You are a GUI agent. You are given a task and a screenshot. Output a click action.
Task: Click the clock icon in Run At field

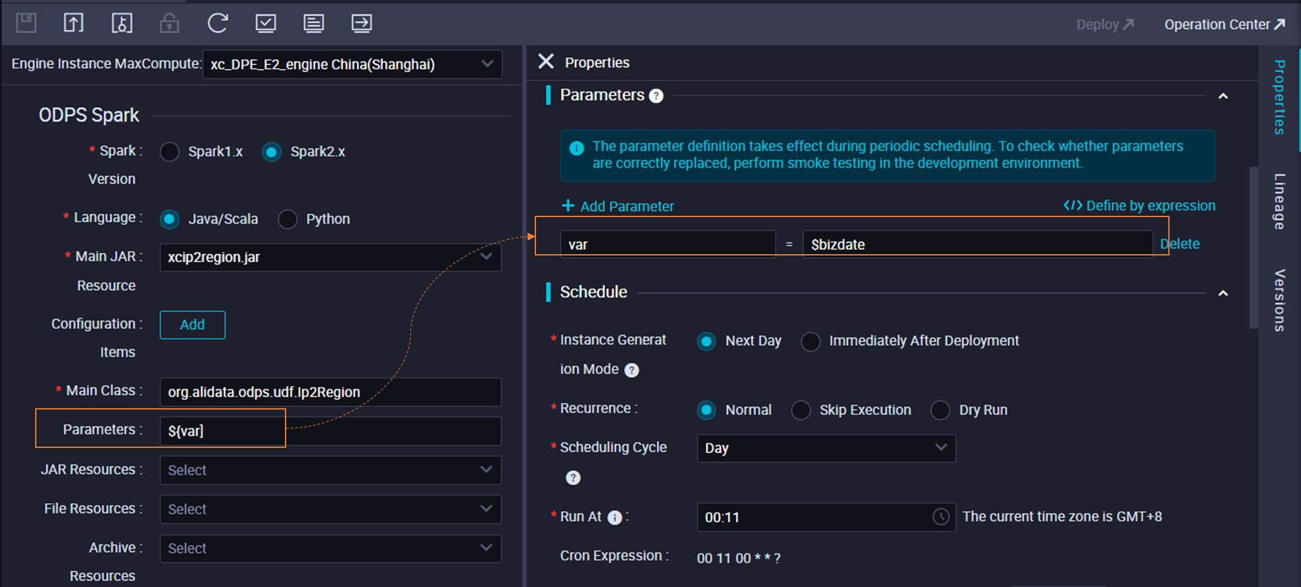[x=941, y=517]
